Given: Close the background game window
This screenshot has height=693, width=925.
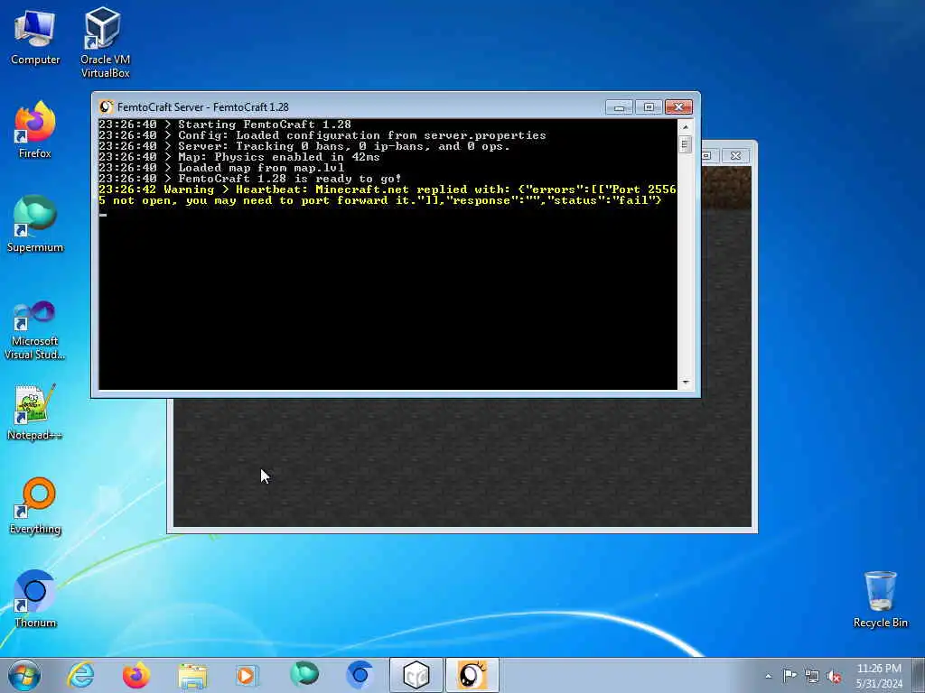Looking at the screenshot, I should [735, 155].
